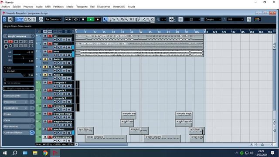Toggle Auto-Scroll toolbar button

click(x=171, y=19)
